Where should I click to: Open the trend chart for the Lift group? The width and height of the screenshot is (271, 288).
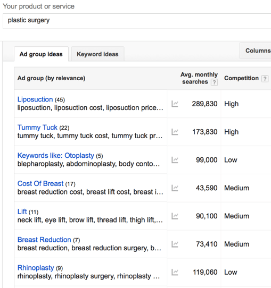[x=175, y=216]
